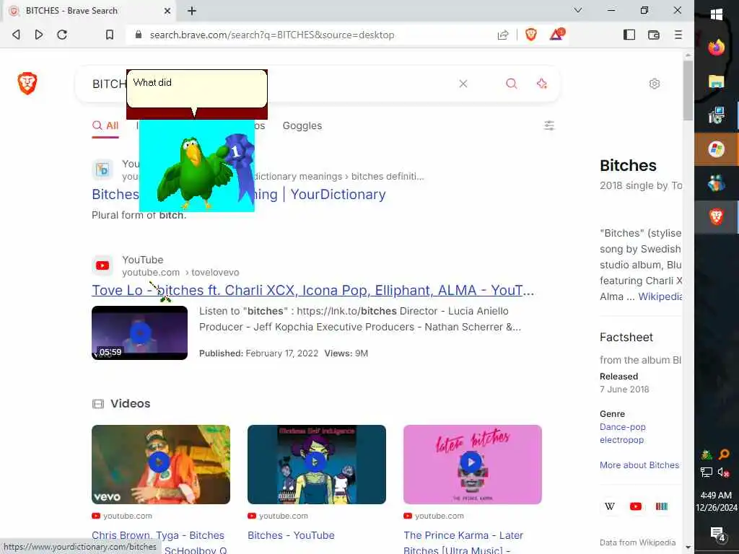Open the Bitches - YouTube video link
The width and height of the screenshot is (739, 554).
[x=291, y=536]
